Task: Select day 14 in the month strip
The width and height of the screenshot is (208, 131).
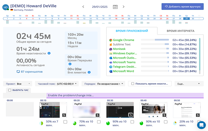Action: coord(91,19)
